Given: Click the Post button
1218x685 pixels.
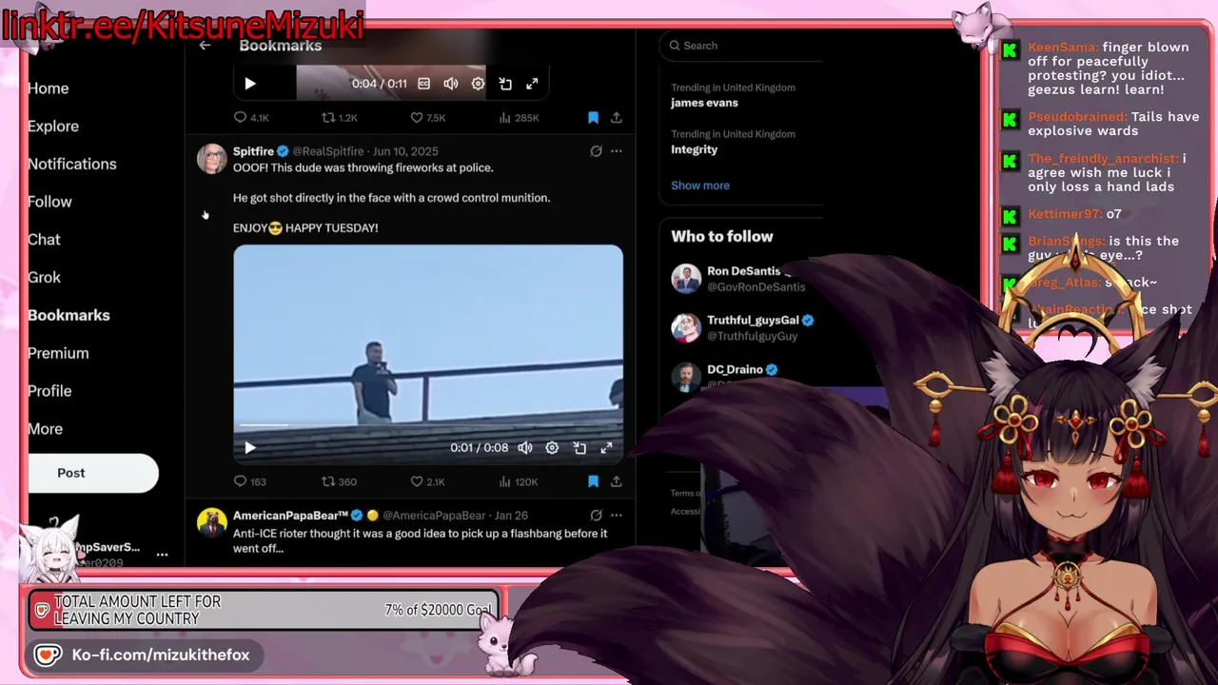Looking at the screenshot, I should coord(92,473).
